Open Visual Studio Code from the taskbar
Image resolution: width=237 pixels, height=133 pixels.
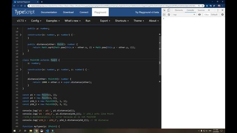[x=47, y=131]
